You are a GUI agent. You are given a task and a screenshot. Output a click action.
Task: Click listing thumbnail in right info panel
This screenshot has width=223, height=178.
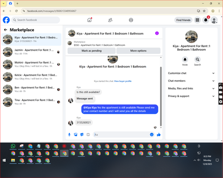(x=191, y=36)
